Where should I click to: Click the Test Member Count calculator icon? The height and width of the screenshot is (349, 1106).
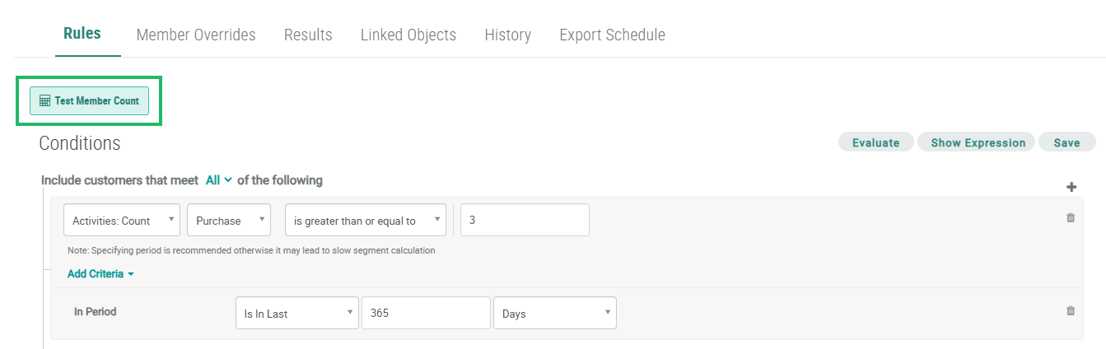coord(45,101)
